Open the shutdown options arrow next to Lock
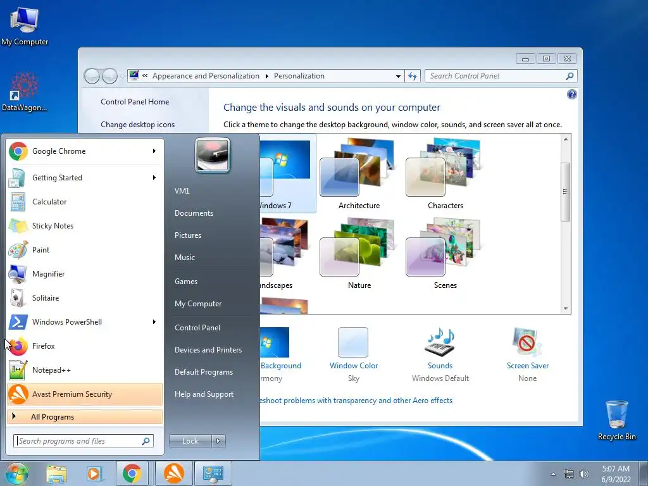The width and height of the screenshot is (648, 486). click(x=218, y=441)
